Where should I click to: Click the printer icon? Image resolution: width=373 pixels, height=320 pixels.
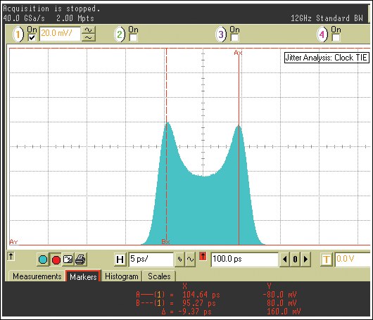point(81,260)
